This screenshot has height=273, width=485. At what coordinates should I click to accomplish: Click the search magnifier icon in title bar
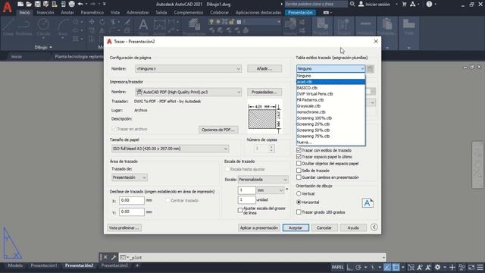pos(352,4)
